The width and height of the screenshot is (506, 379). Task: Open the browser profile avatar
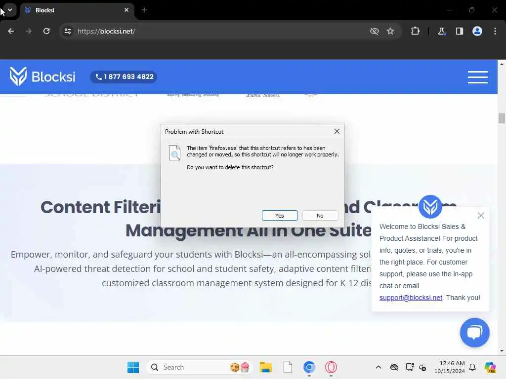tap(477, 31)
